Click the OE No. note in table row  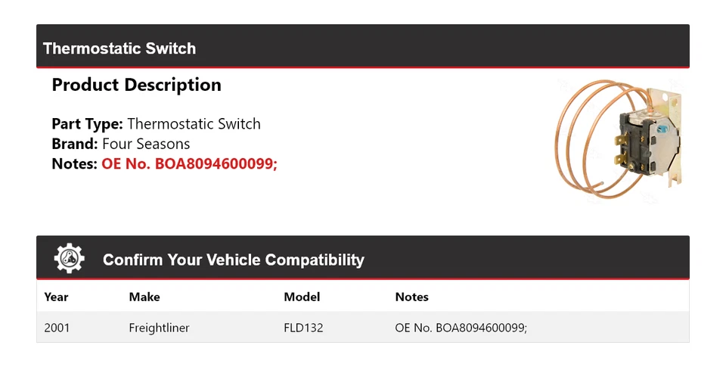point(461,328)
